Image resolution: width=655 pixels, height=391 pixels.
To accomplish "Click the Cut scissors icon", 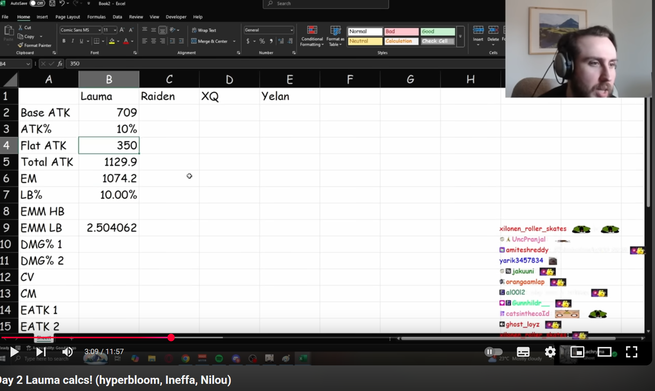I will (x=21, y=27).
